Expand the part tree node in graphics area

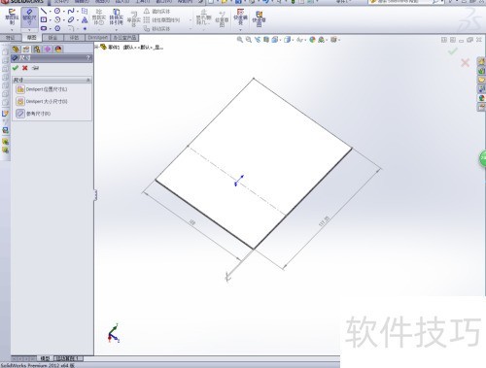click(x=96, y=48)
